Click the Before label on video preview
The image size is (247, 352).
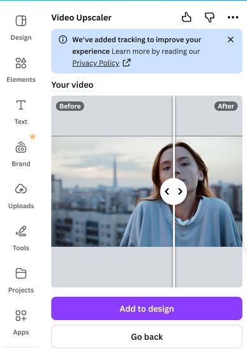[x=70, y=106]
